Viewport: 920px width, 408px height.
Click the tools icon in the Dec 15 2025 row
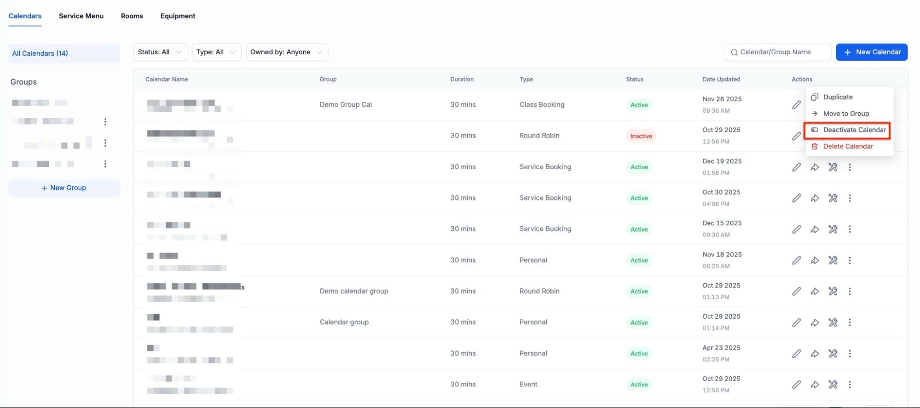833,229
